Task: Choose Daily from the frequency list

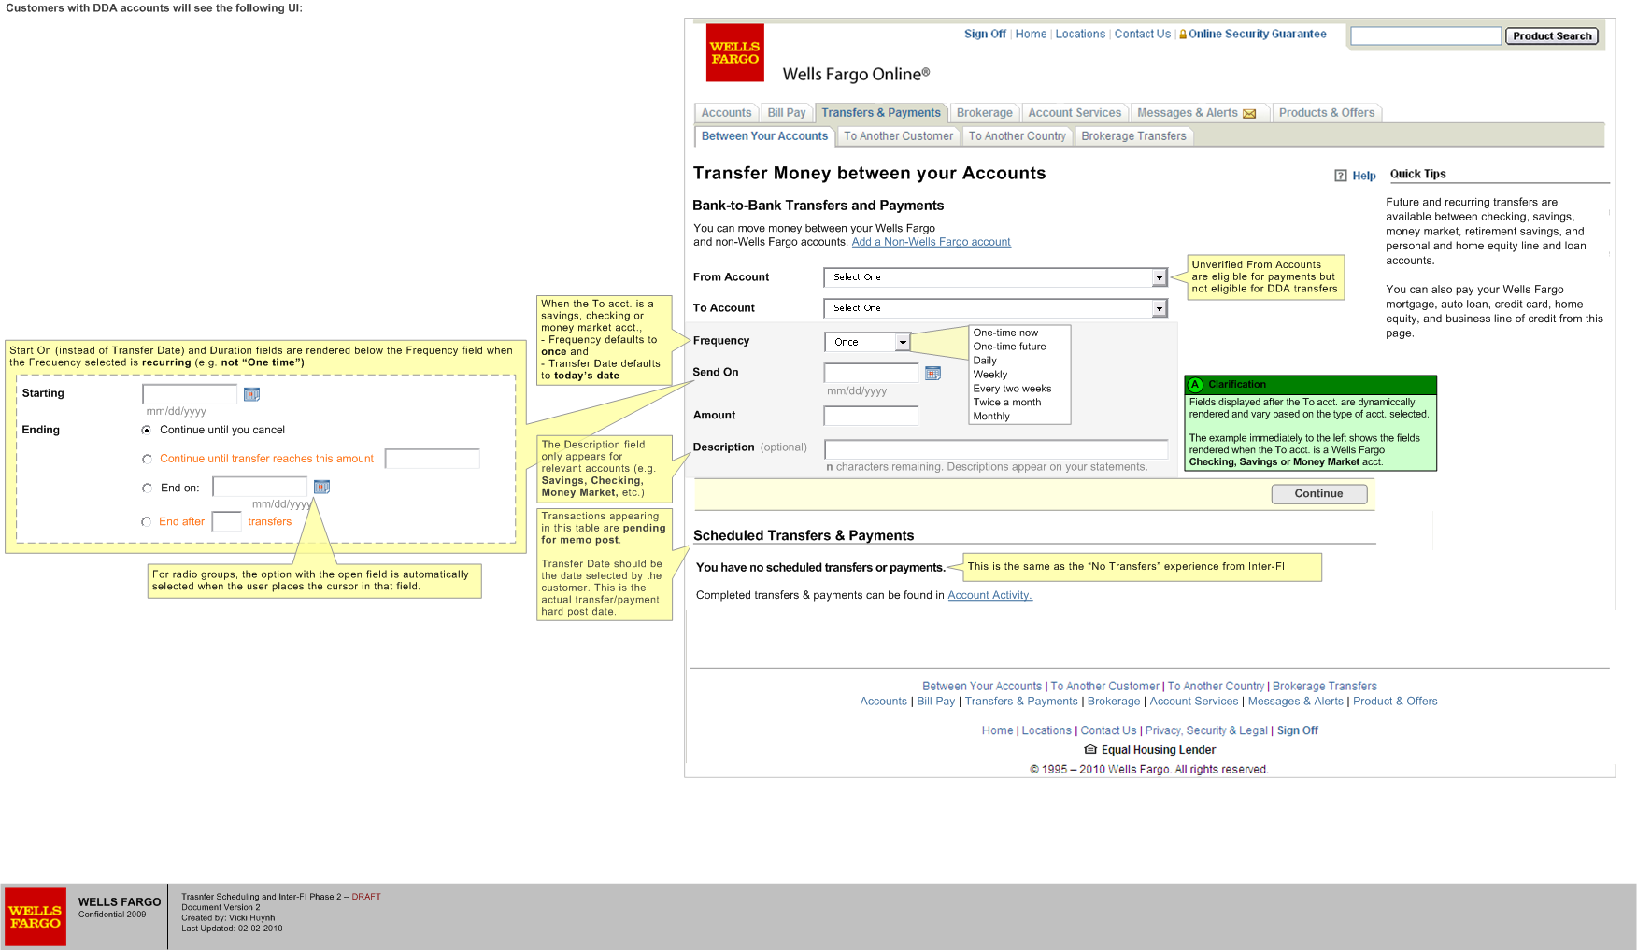Action: tap(985, 361)
